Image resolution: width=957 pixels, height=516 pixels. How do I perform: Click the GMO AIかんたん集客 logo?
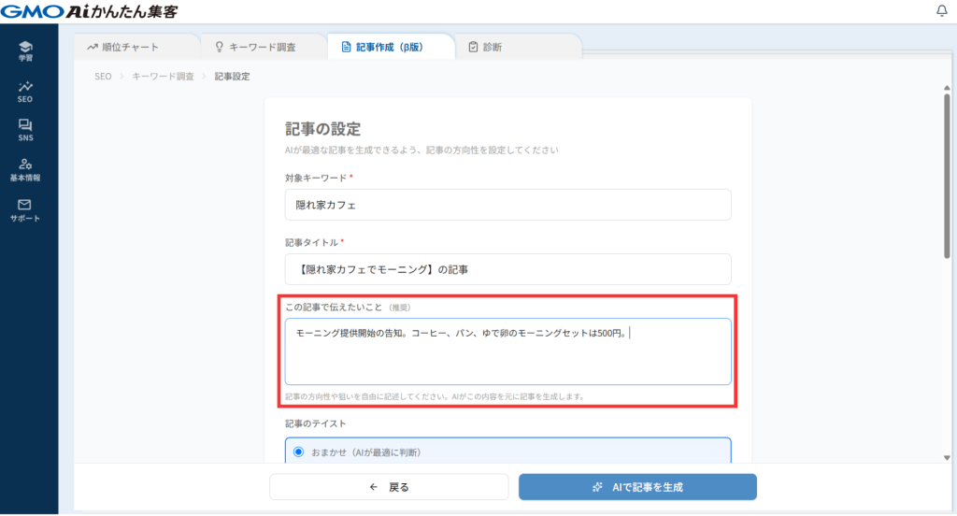tap(90, 11)
